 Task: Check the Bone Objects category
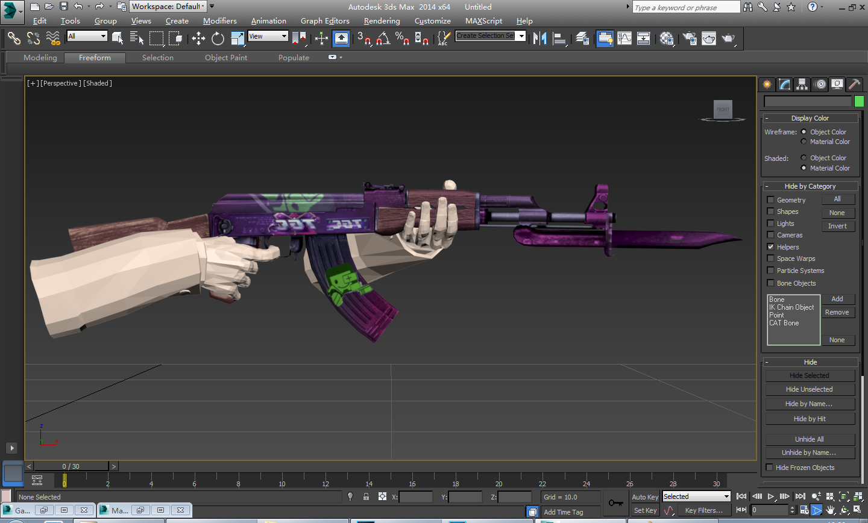[770, 283]
